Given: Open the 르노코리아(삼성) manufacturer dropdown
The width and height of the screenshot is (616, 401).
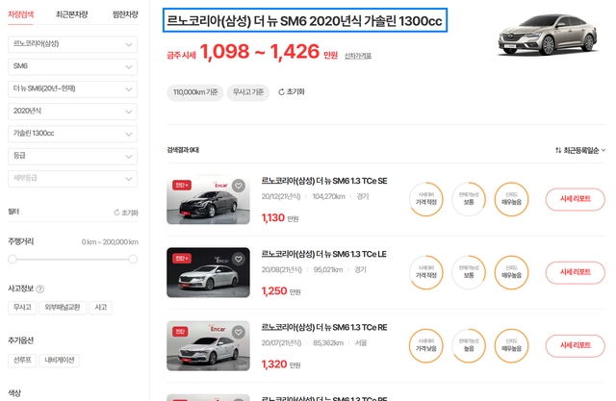Looking at the screenshot, I should point(73,44).
